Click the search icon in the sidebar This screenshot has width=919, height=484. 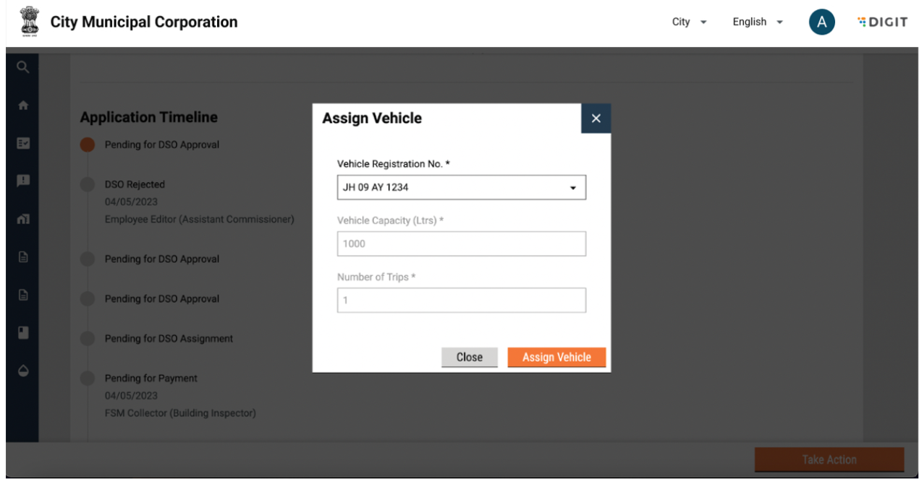tap(22, 67)
